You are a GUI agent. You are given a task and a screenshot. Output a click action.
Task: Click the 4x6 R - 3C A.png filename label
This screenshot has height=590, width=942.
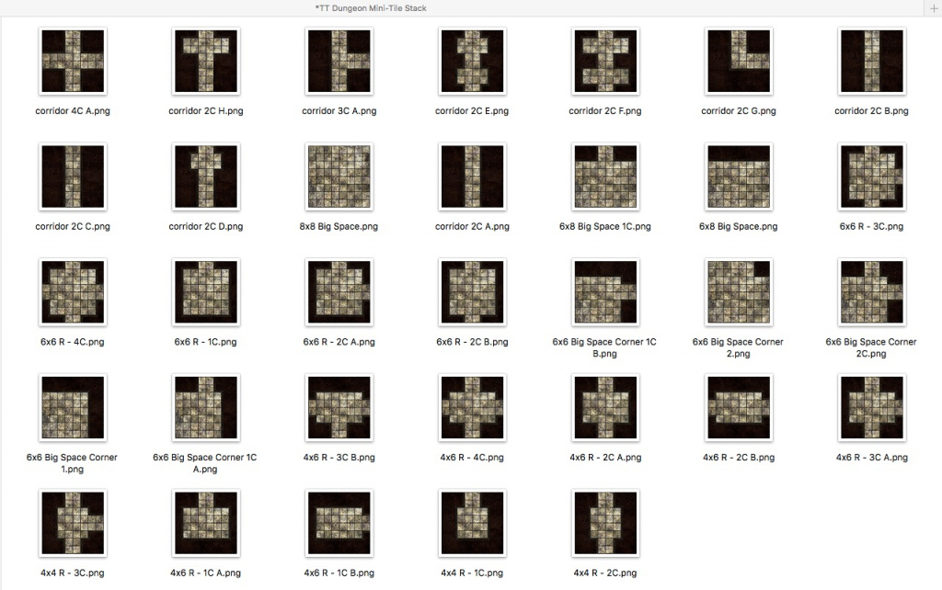coord(871,458)
